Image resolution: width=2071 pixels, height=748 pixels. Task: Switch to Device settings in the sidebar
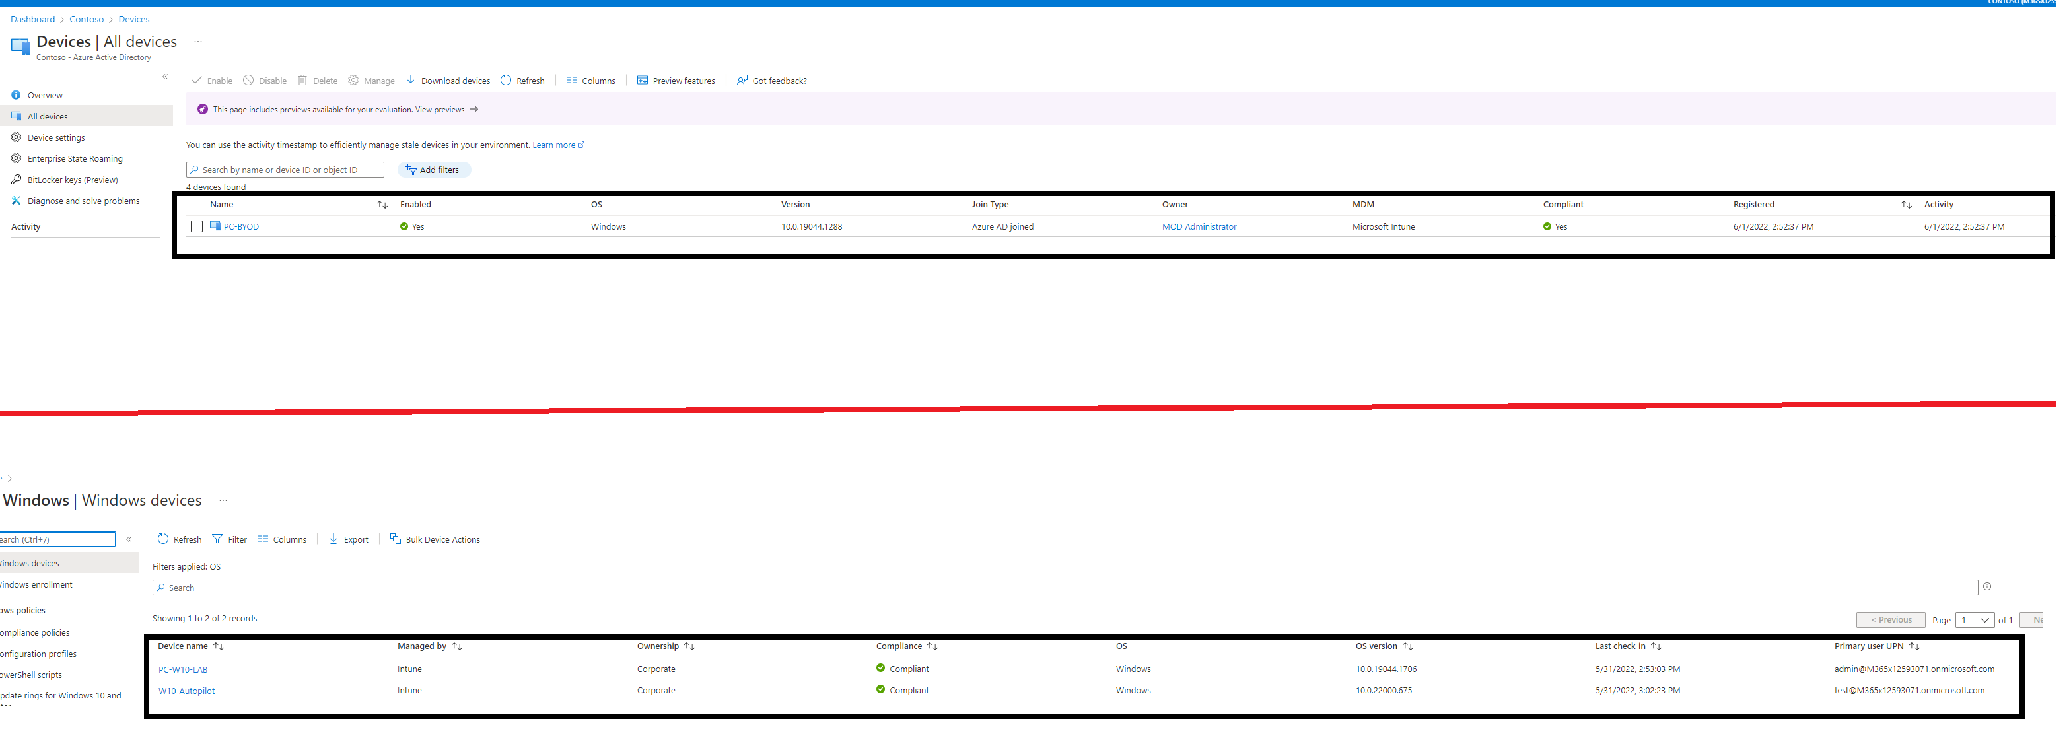[56, 137]
